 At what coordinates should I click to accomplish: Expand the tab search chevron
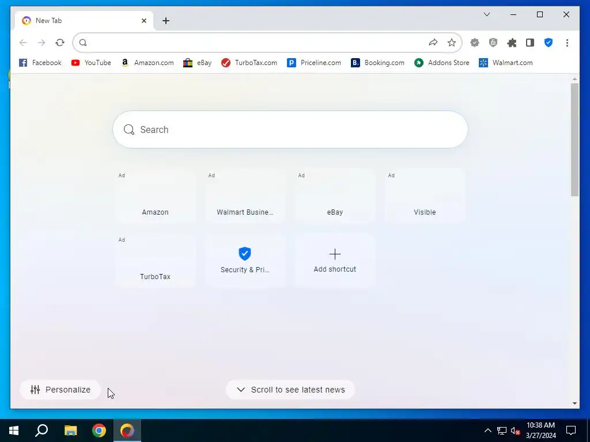point(486,14)
